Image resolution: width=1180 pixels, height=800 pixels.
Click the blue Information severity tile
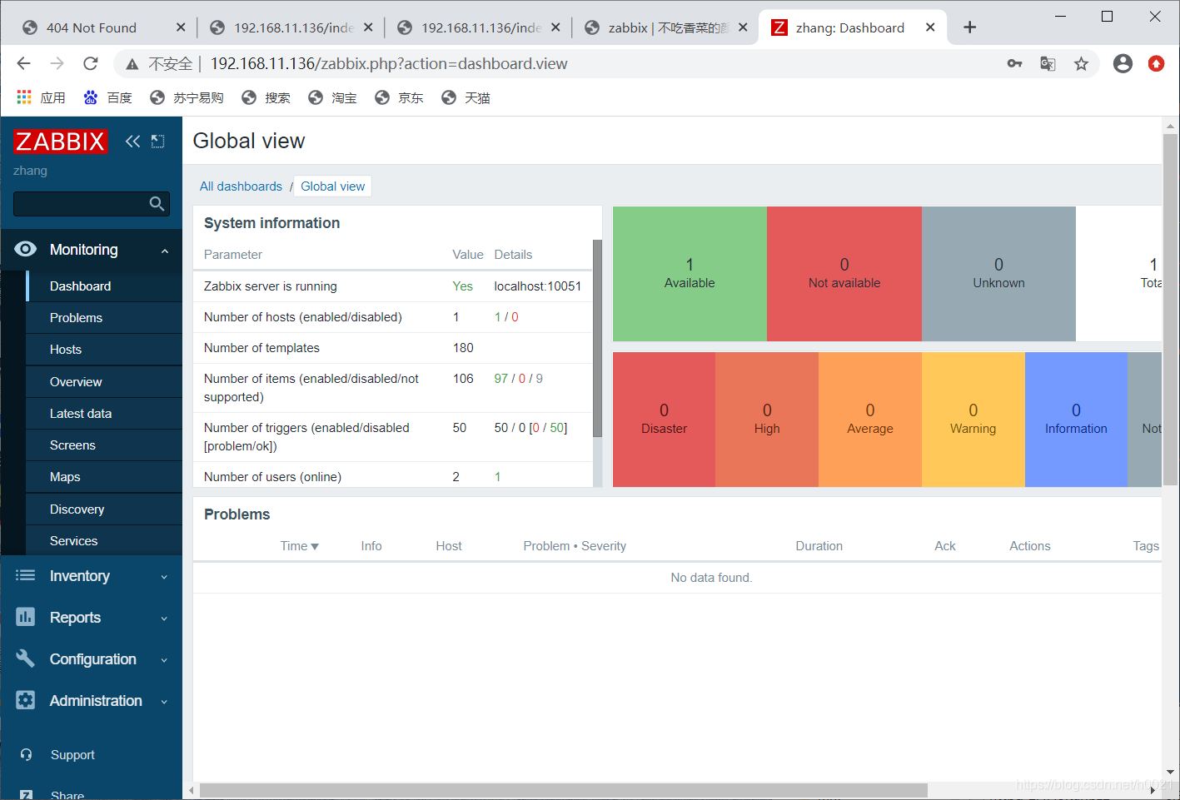tap(1076, 419)
